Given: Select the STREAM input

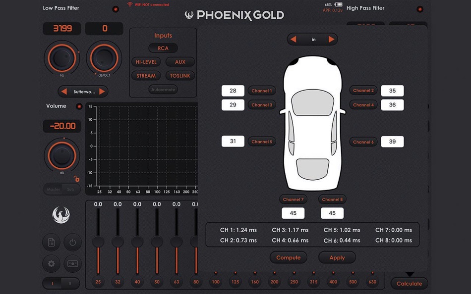Looking at the screenshot, I should coord(146,76).
